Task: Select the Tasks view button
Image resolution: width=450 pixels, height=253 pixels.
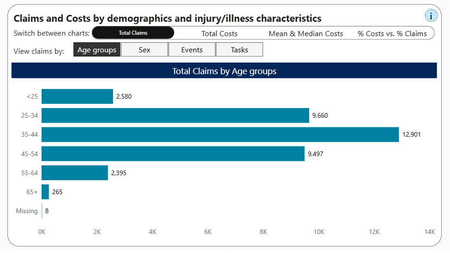Action: [x=239, y=50]
